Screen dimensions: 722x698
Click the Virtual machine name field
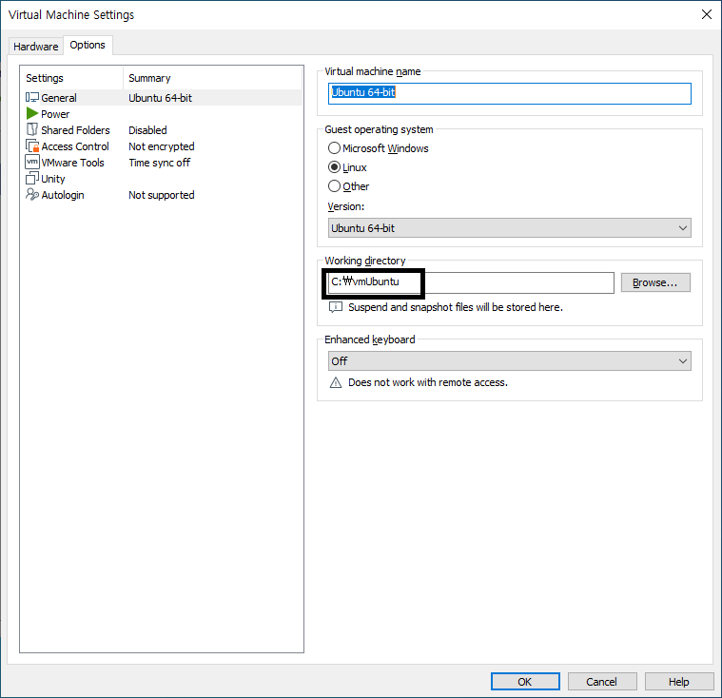(x=509, y=93)
